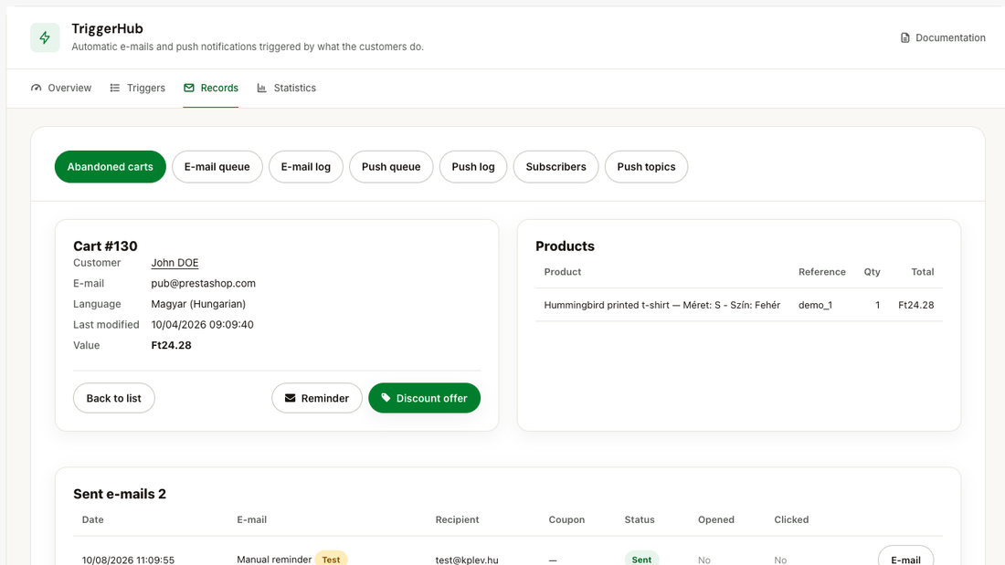Click the envelope icon on Reminder button
Viewport: 1005px width, 565px height.
click(291, 398)
